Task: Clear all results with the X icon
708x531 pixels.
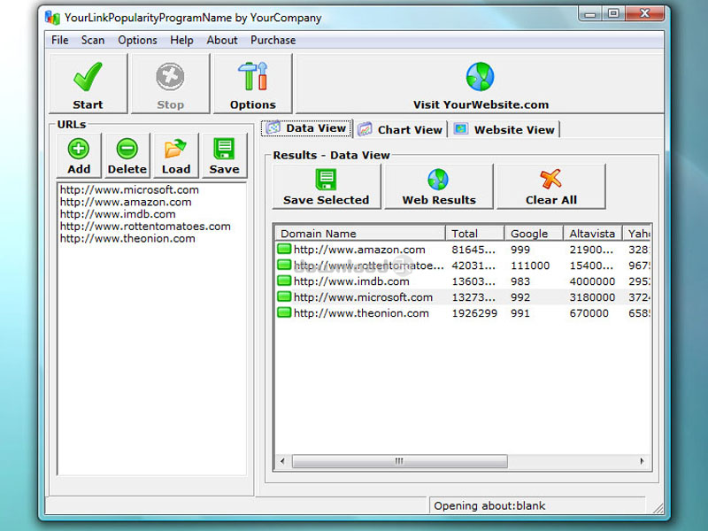Action: [x=550, y=187]
